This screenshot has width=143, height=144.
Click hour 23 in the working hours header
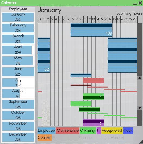click(135, 19)
